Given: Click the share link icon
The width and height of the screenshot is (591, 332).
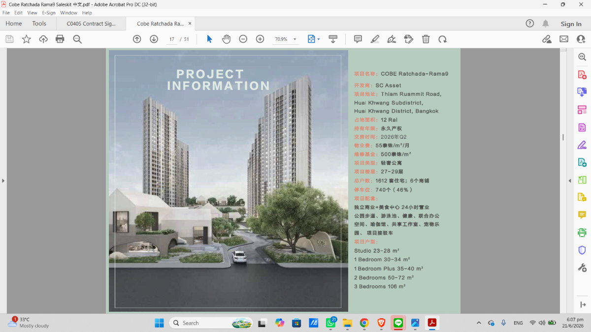Looking at the screenshot, I should (547, 39).
